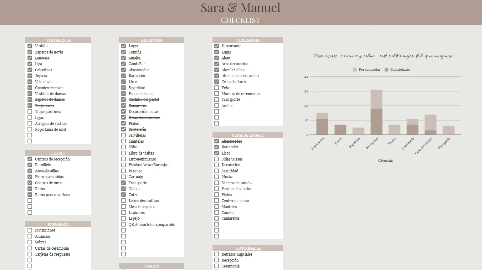Image resolution: width=482 pixels, height=270 pixels.
Task: Check the Anillos checkbox
Action: (x=217, y=105)
